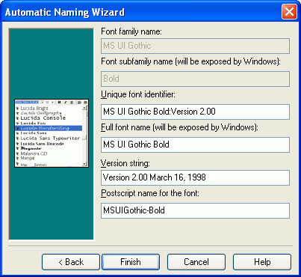The width and height of the screenshot is (301, 277).
Task: Open Help for this wizard
Action: coord(262,262)
